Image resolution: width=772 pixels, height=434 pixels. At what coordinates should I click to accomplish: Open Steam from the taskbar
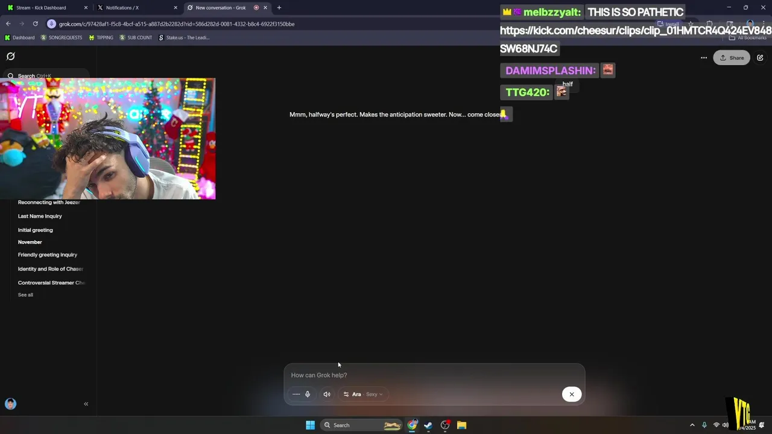pyautogui.click(x=428, y=425)
